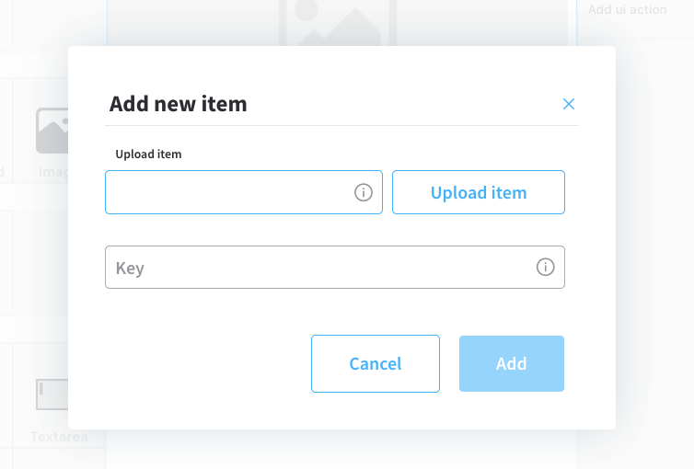
Task: Click the Key placeholder text
Action: point(130,269)
